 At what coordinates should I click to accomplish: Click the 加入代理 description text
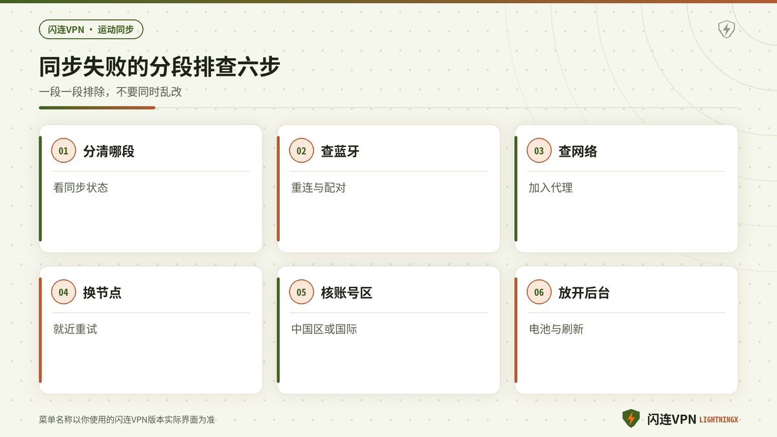pyautogui.click(x=550, y=188)
